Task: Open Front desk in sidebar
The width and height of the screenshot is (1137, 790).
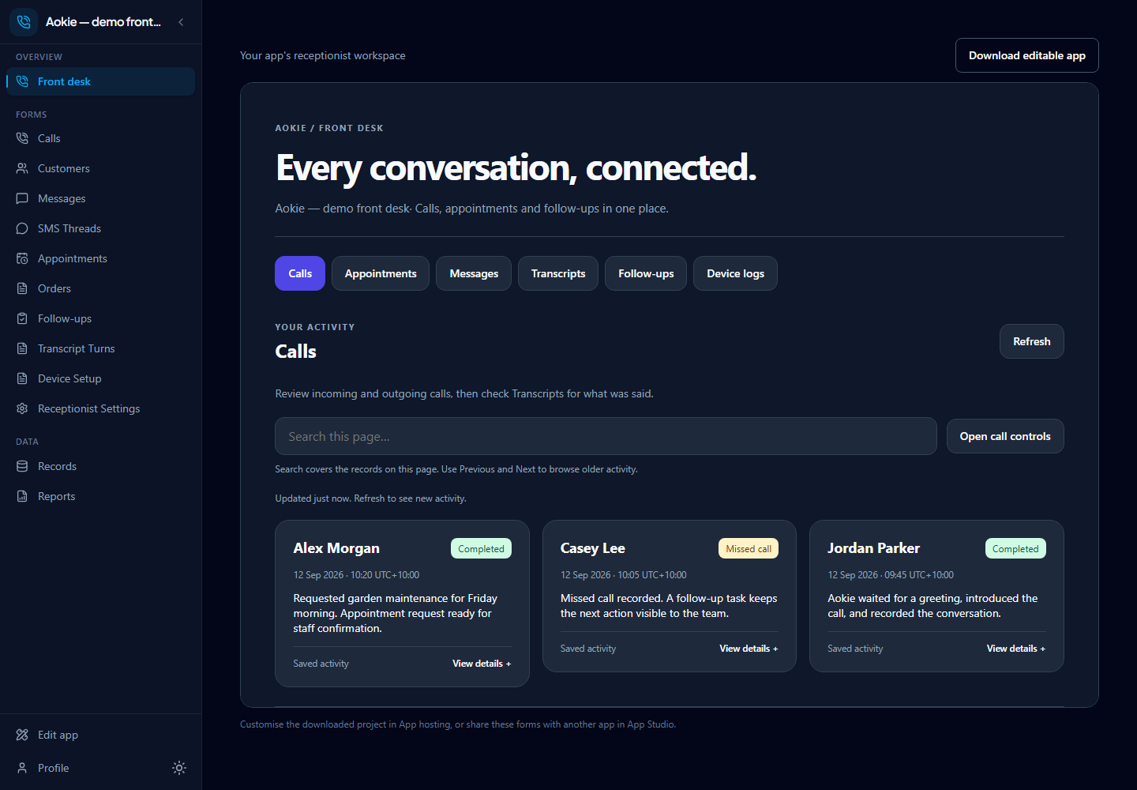Action: click(100, 81)
